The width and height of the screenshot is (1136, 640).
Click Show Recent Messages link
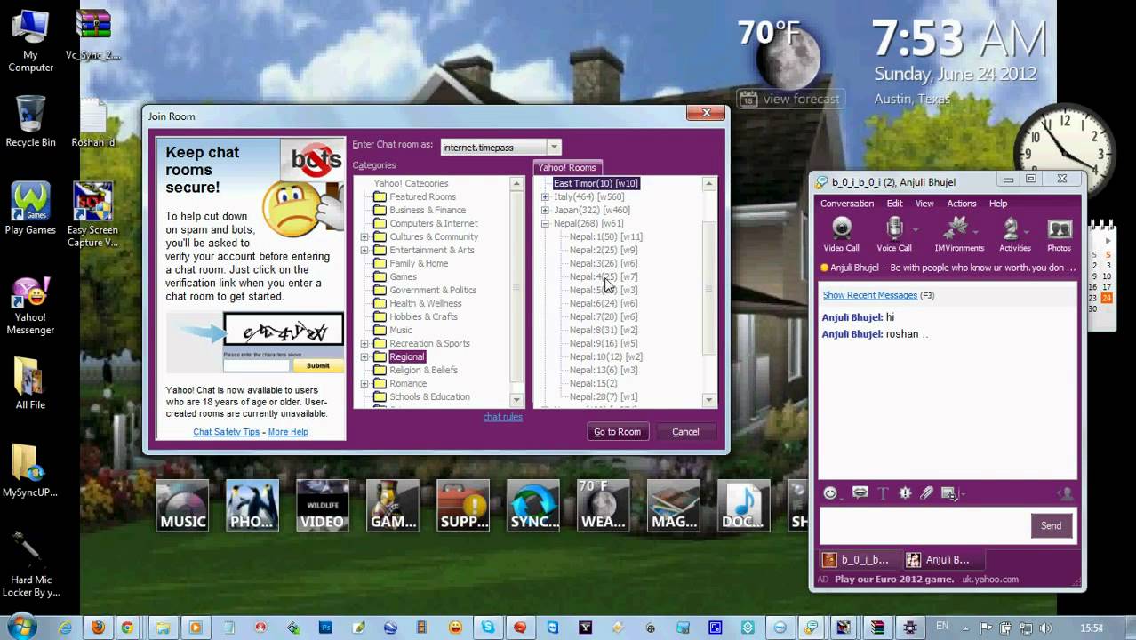[869, 295]
